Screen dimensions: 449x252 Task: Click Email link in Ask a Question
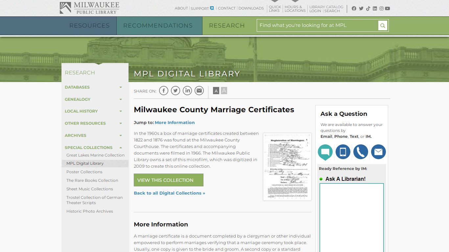[326, 136]
